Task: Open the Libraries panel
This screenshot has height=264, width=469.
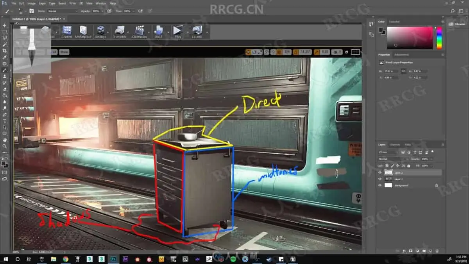Action: coord(456,24)
